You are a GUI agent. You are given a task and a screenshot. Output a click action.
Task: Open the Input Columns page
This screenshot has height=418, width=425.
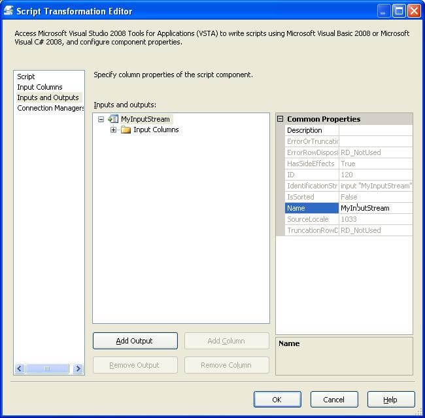(x=40, y=87)
